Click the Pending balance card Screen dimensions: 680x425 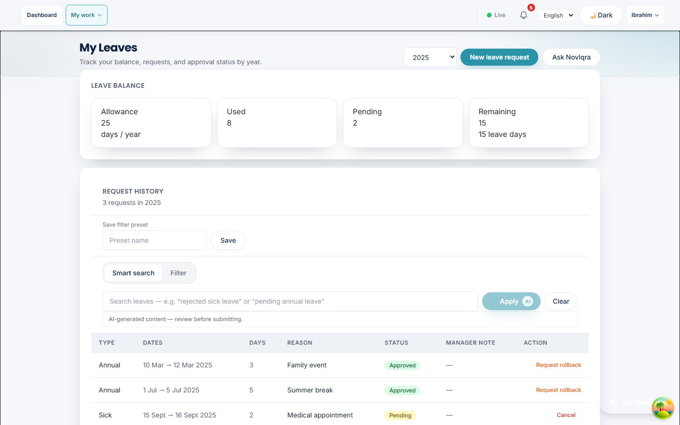click(x=403, y=123)
